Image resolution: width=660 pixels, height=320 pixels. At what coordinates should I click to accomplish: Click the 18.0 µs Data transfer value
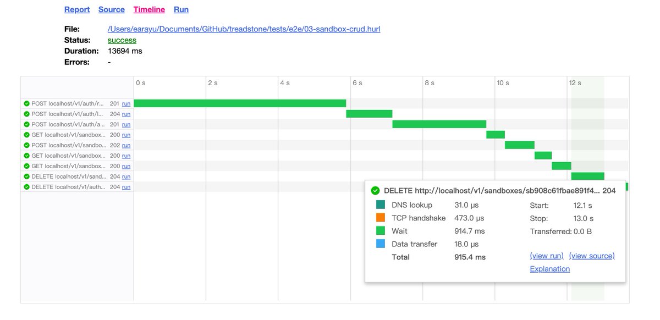[467, 244]
